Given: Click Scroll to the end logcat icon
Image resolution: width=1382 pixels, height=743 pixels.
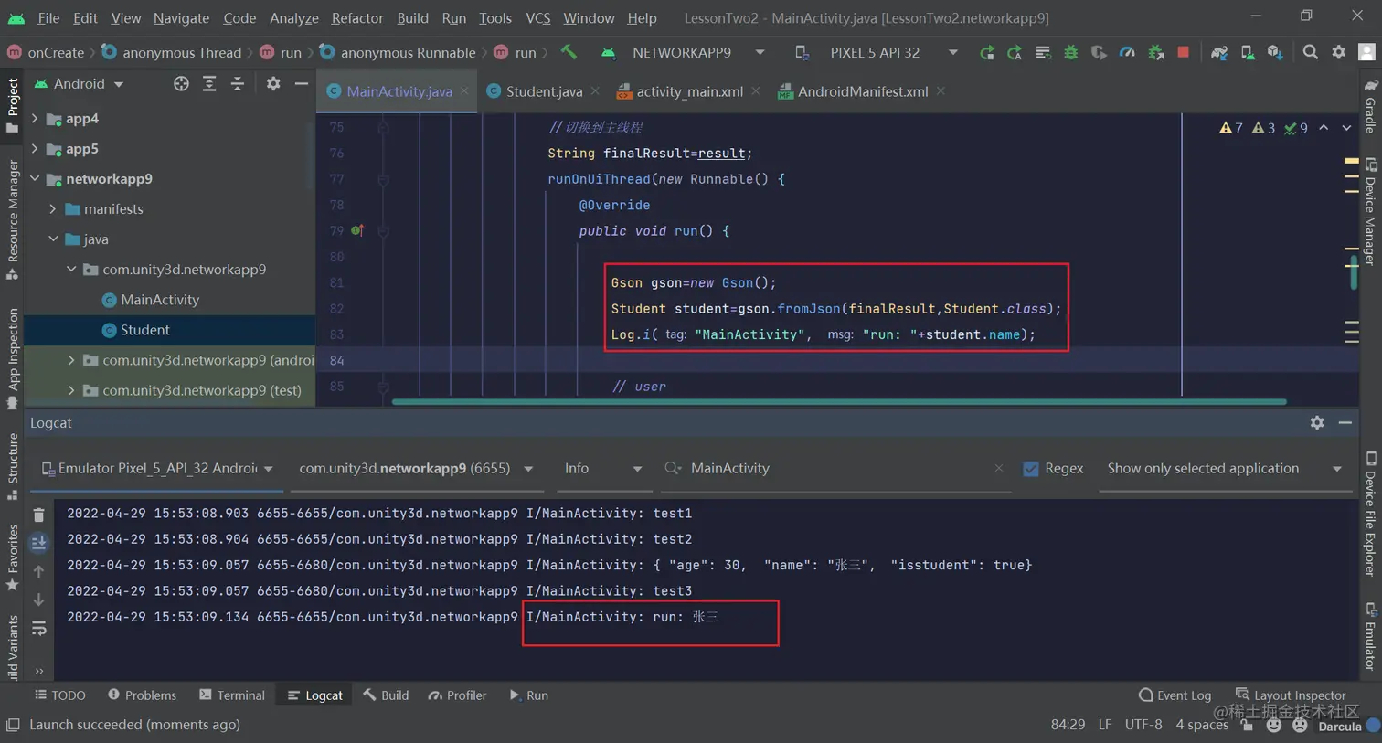Looking at the screenshot, I should 38,544.
